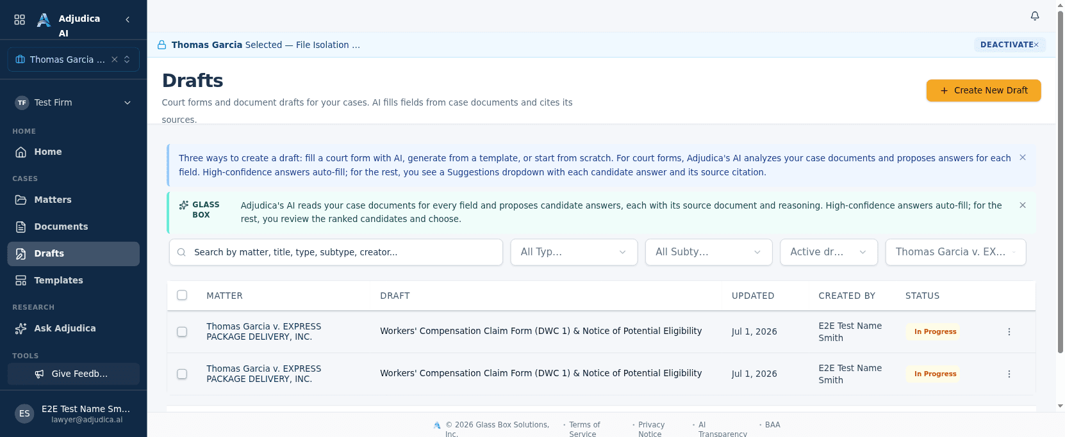Open the Active drafts status dropdown
1065x437 pixels.
pos(829,252)
